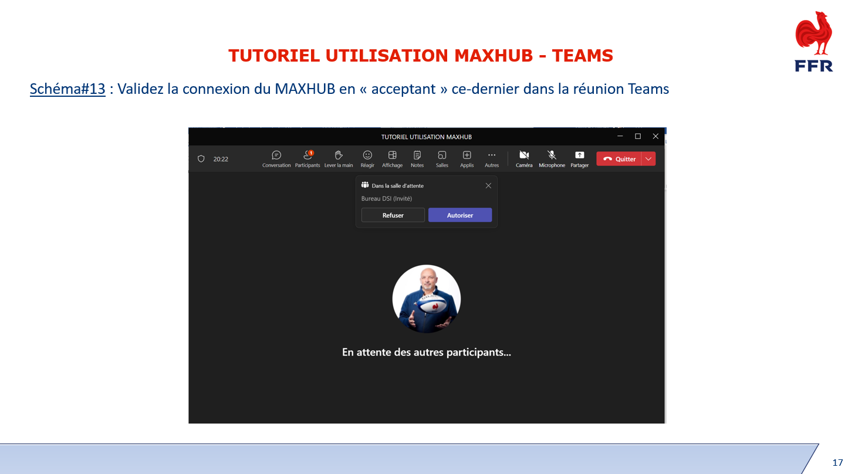Raise hand with Lever la main
The height and width of the screenshot is (474, 855).
[x=339, y=158]
